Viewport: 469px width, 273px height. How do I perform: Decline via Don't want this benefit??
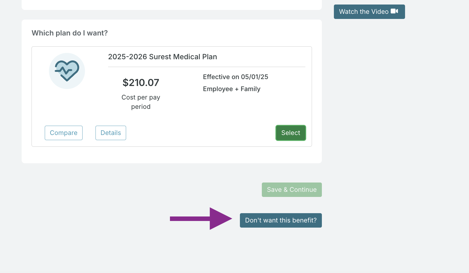tap(281, 220)
